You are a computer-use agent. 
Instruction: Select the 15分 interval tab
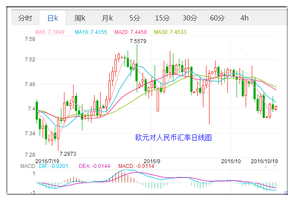(162, 18)
